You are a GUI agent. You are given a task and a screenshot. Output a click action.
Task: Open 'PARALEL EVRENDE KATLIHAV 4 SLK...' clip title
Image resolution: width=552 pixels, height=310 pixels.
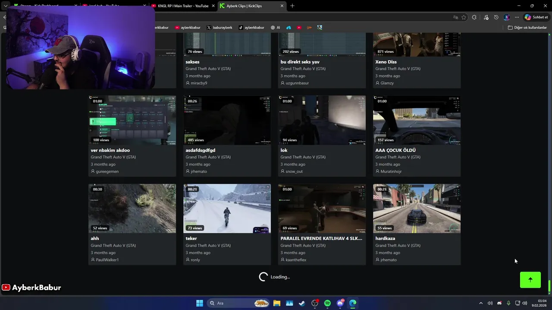321,239
